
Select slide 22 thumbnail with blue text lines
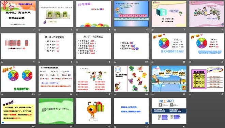131,111
